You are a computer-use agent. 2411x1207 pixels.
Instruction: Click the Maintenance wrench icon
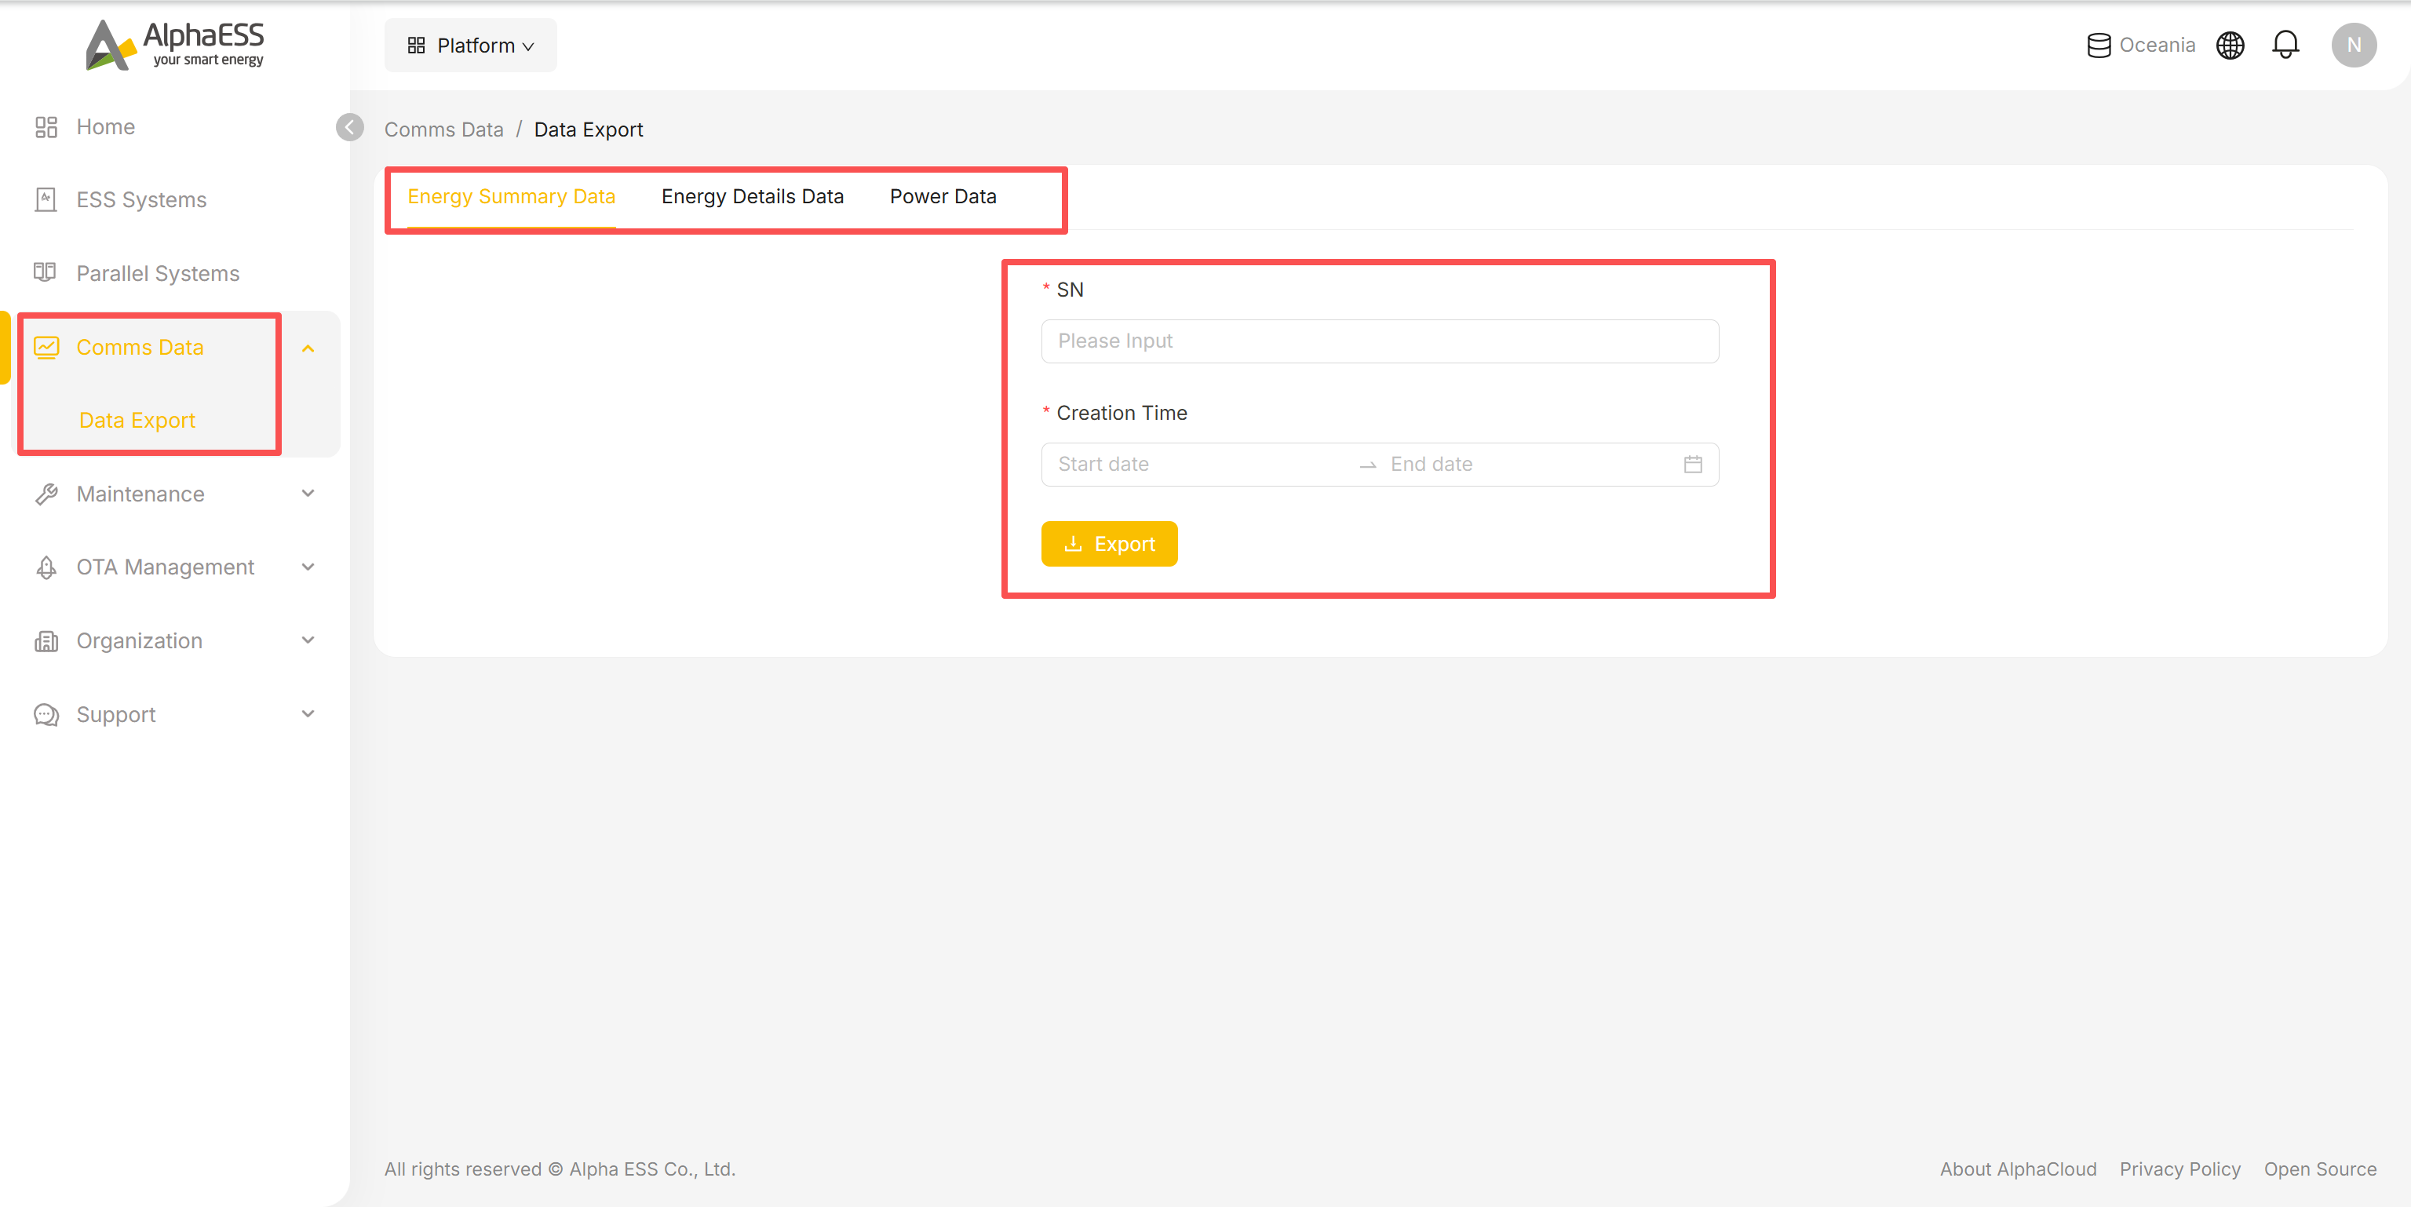[46, 494]
